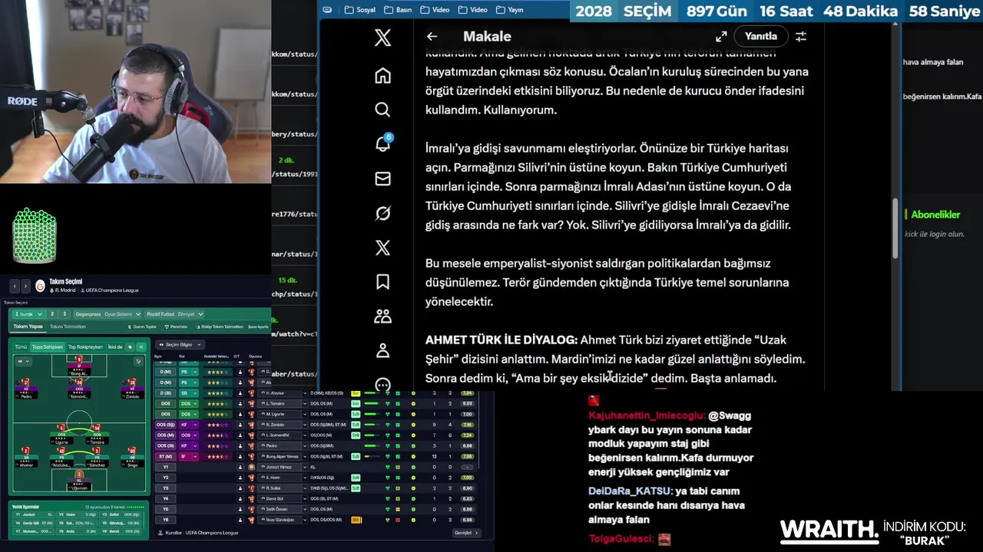Expand the article to full width
The height and width of the screenshot is (552, 983).
point(721,36)
